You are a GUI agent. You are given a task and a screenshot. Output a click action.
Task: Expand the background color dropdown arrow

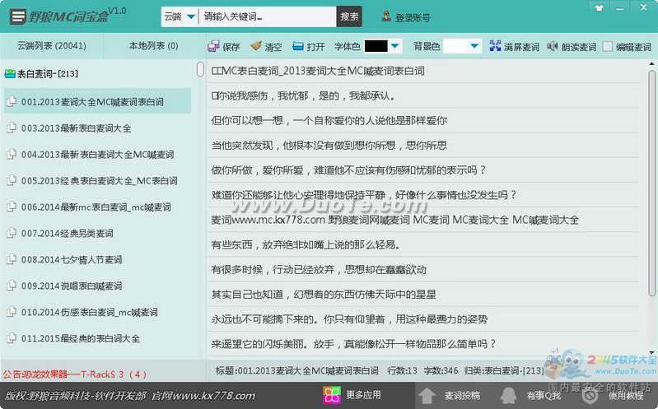(x=474, y=46)
